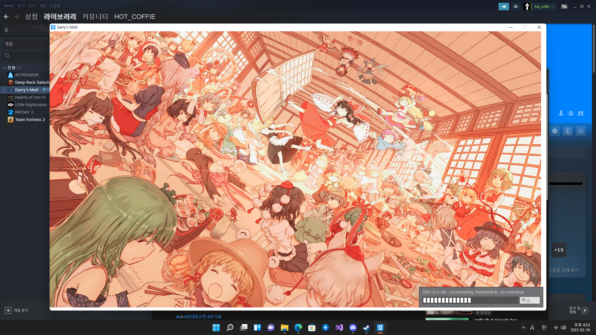Switch to Big Picture mode icon
596x335 pixels.
click(x=564, y=7)
